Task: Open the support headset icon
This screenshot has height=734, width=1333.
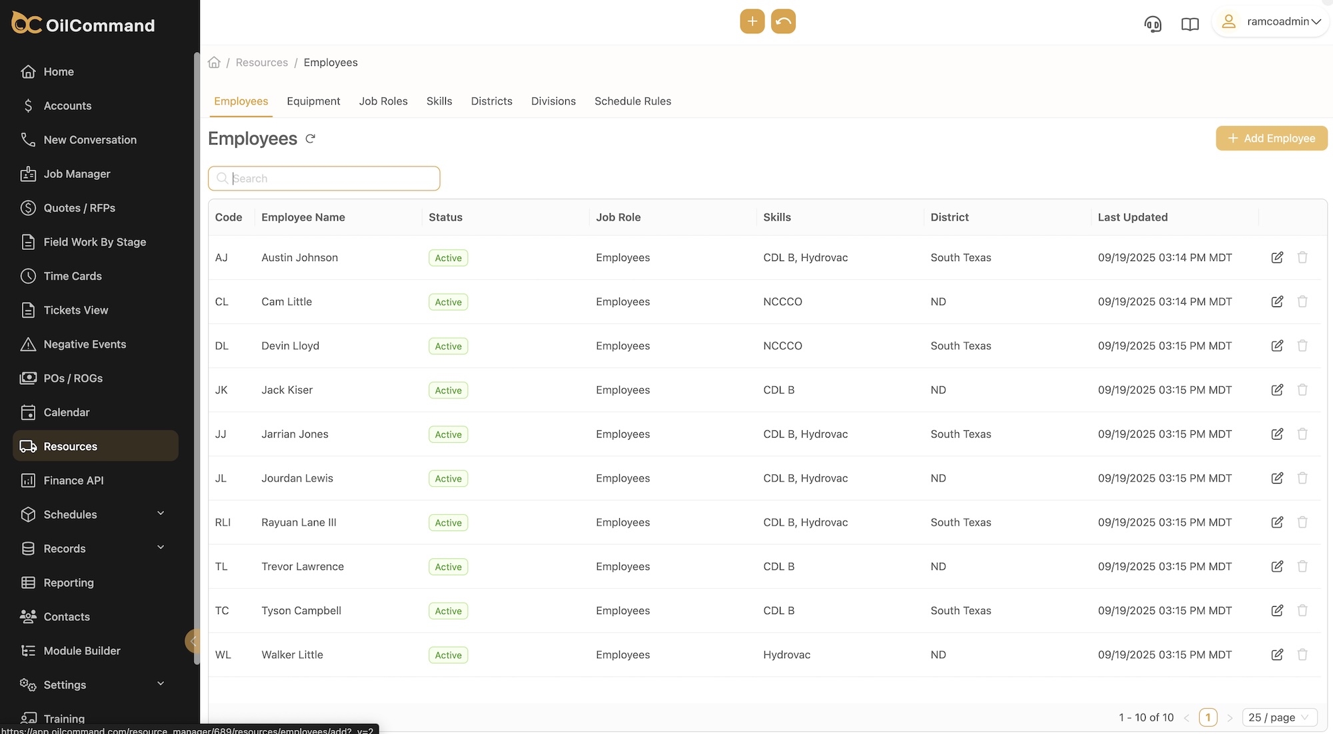Action: click(1152, 24)
